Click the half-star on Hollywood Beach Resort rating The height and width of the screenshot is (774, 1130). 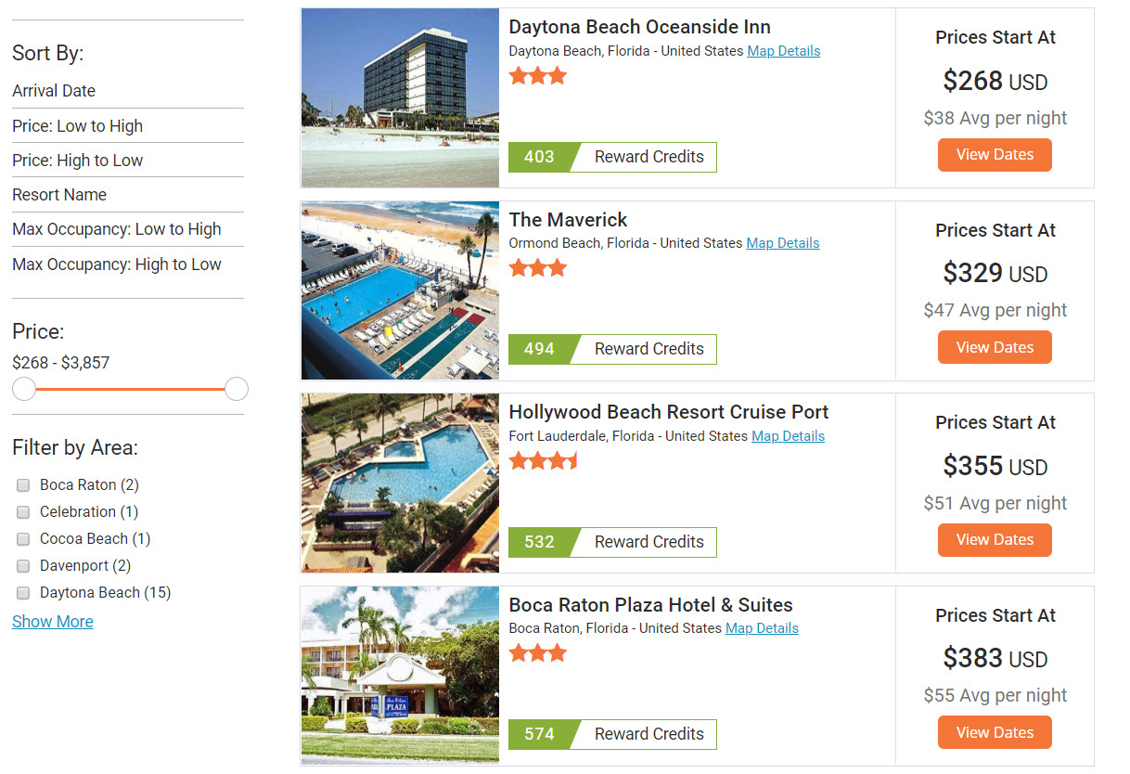(x=571, y=459)
